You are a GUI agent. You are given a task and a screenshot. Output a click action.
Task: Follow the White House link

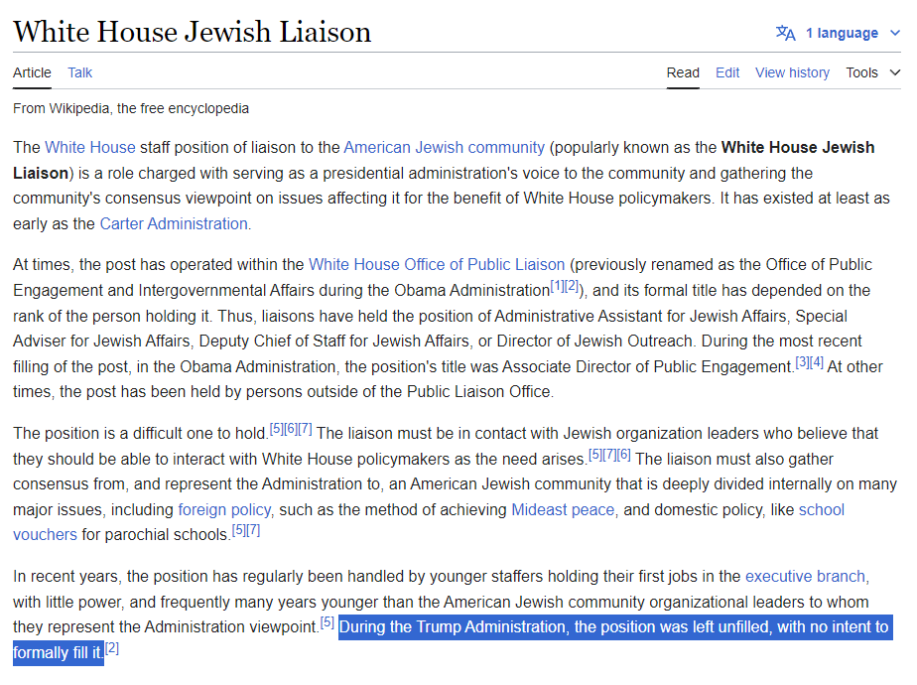point(90,147)
